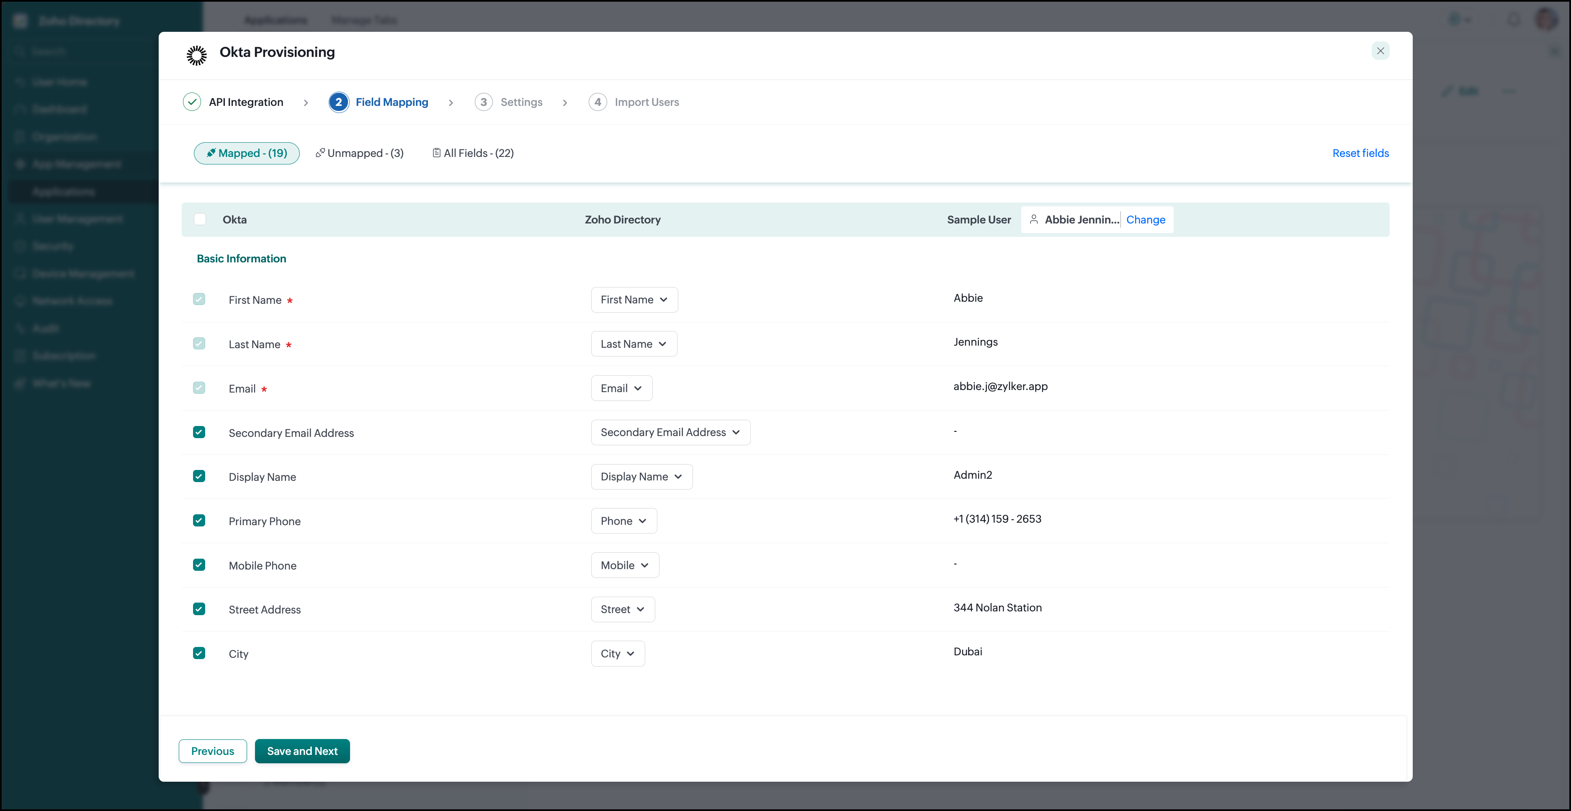The image size is (1571, 811).
Task: Switch to the Unmapped - (3) tab
Action: click(x=360, y=153)
